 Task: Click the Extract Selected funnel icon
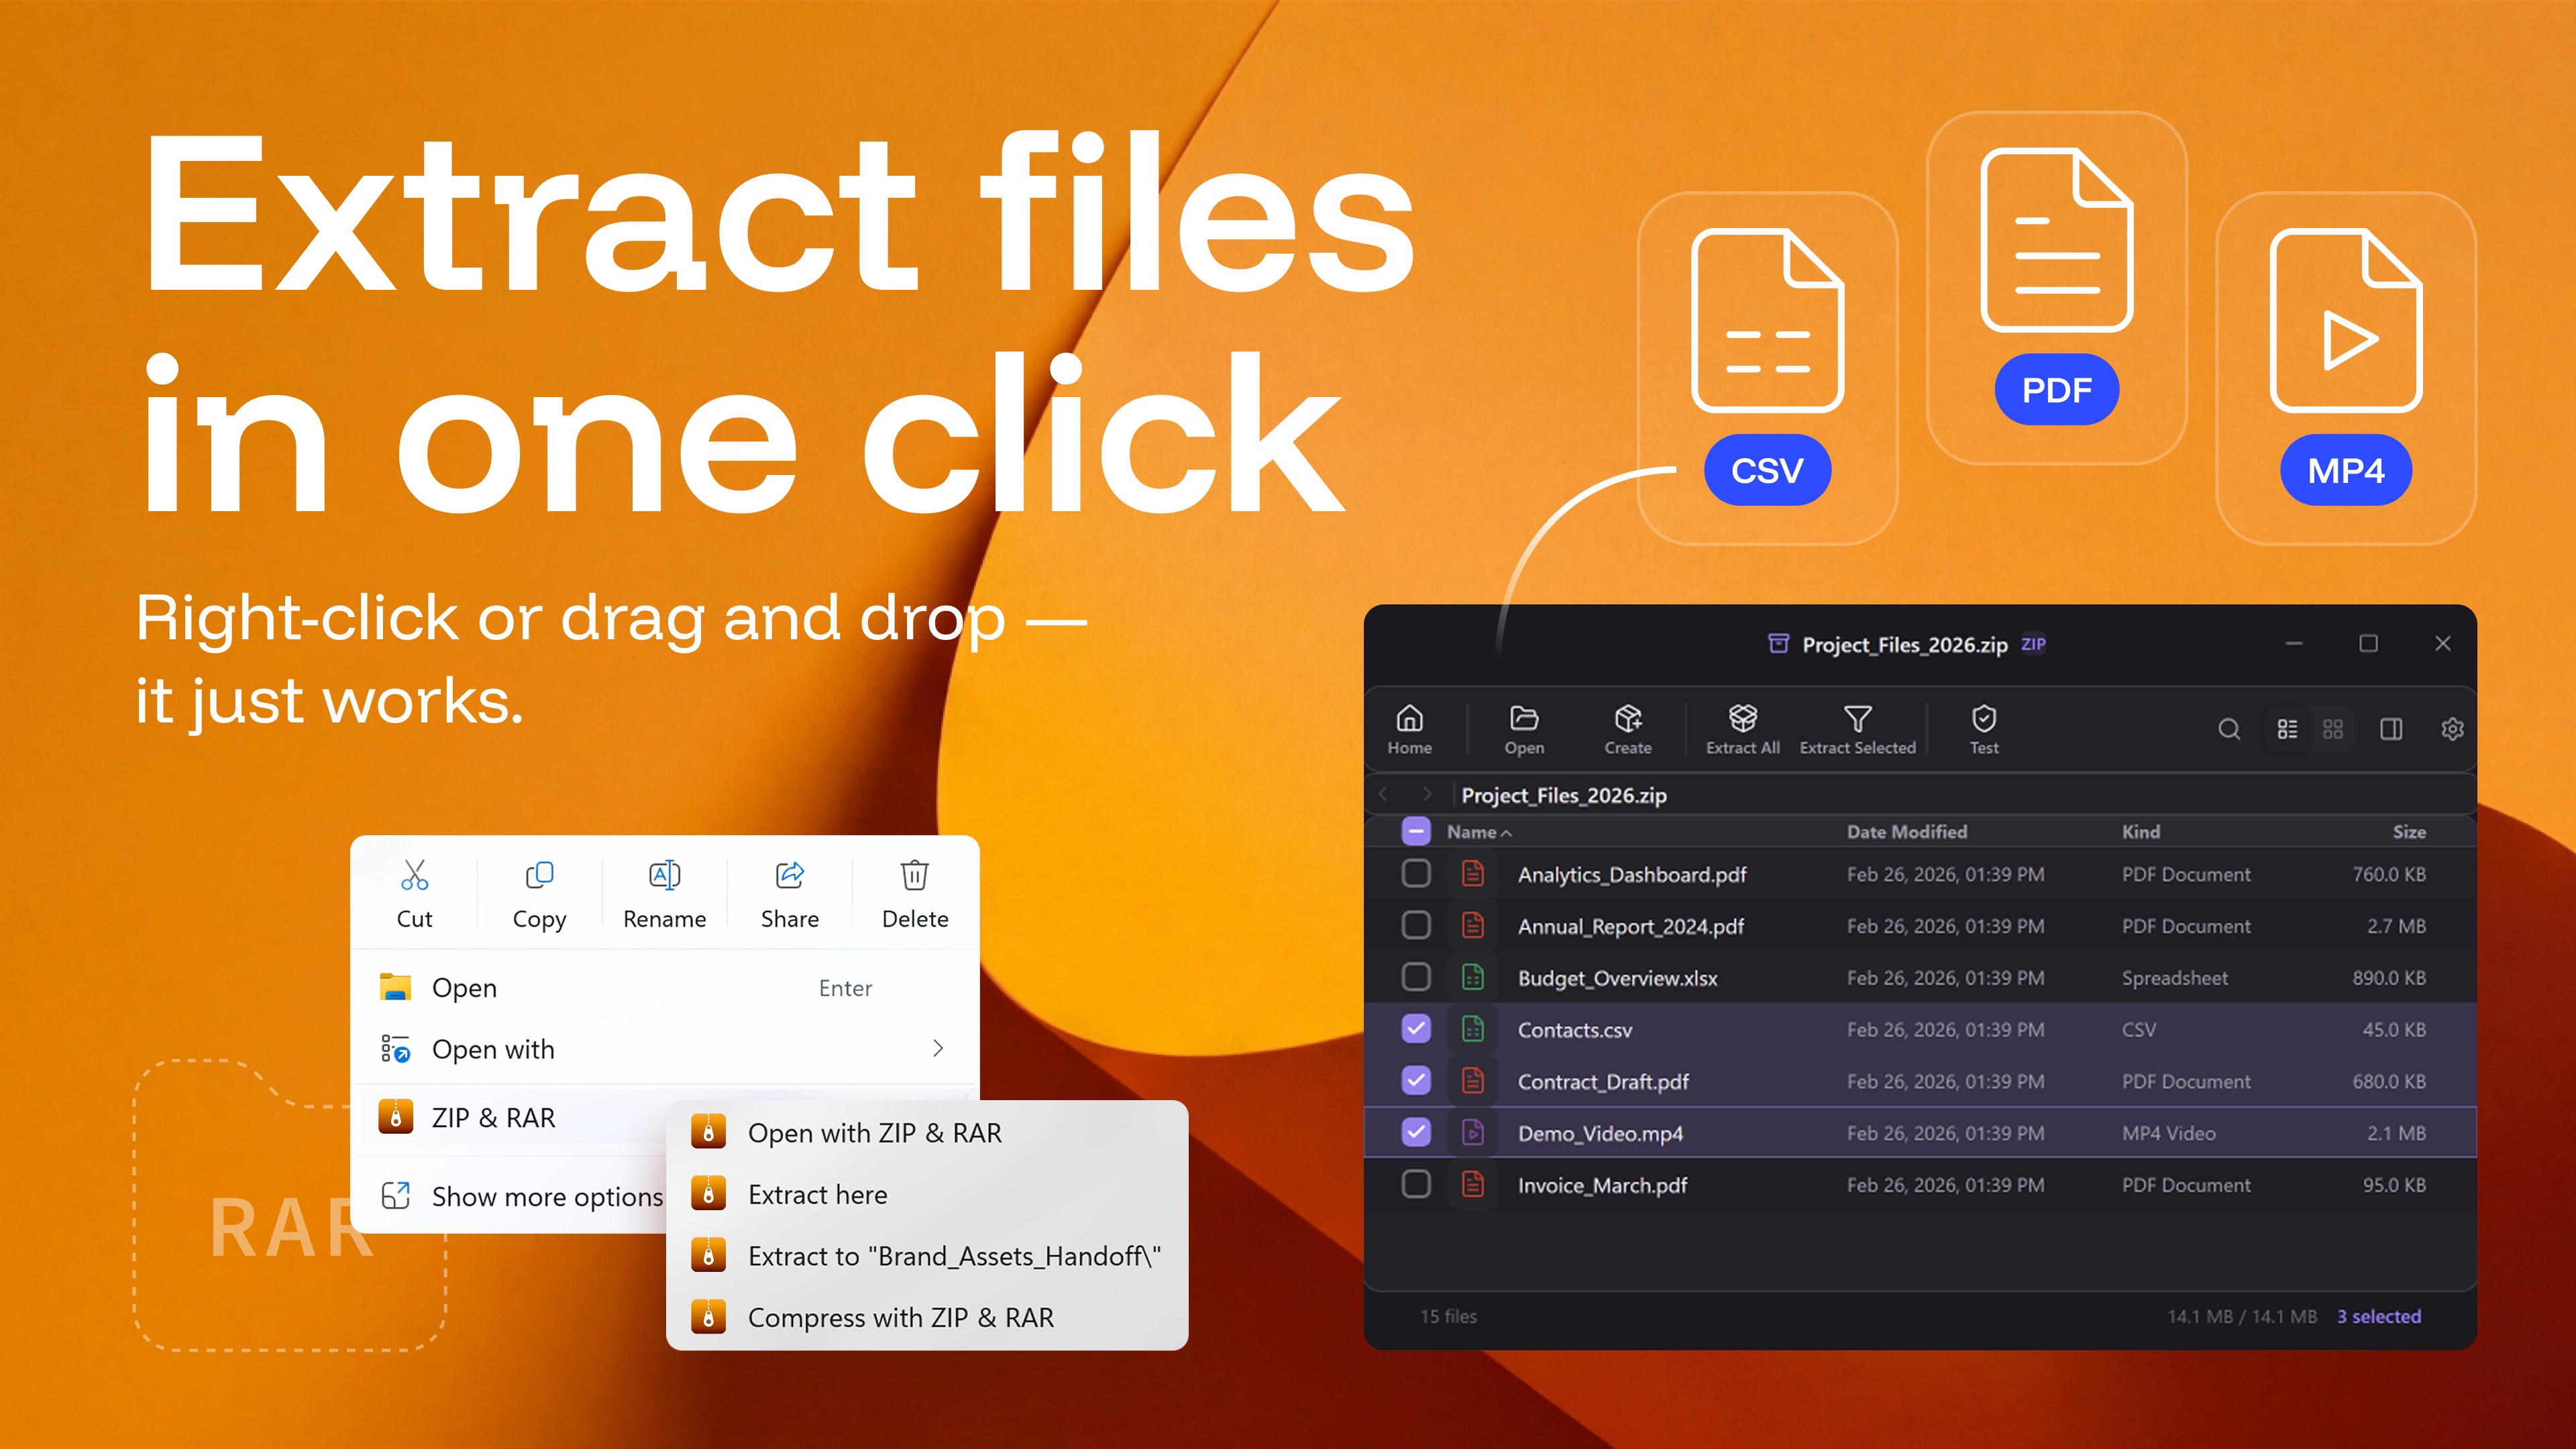[x=1857, y=719]
